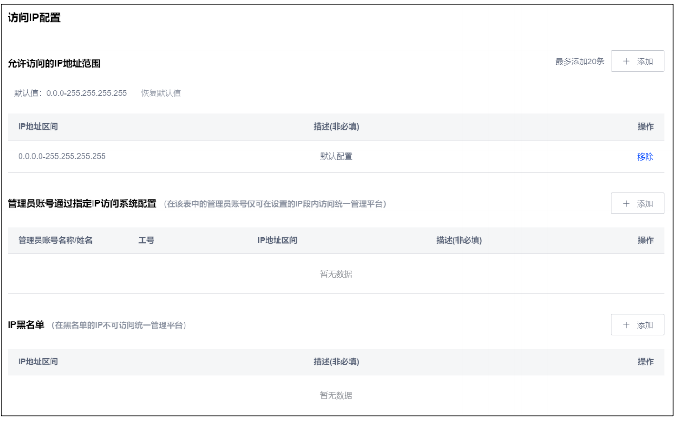Click the 最多添加20条 hint text
This screenshot has width=679, height=423.
point(579,61)
